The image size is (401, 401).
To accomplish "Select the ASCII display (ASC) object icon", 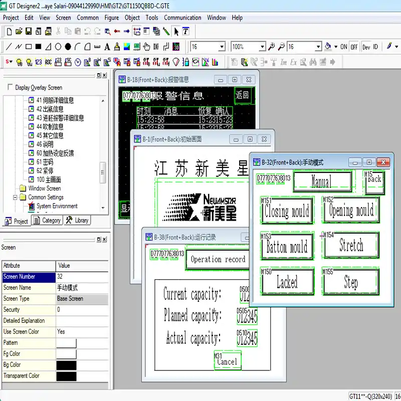I will click(49, 62).
